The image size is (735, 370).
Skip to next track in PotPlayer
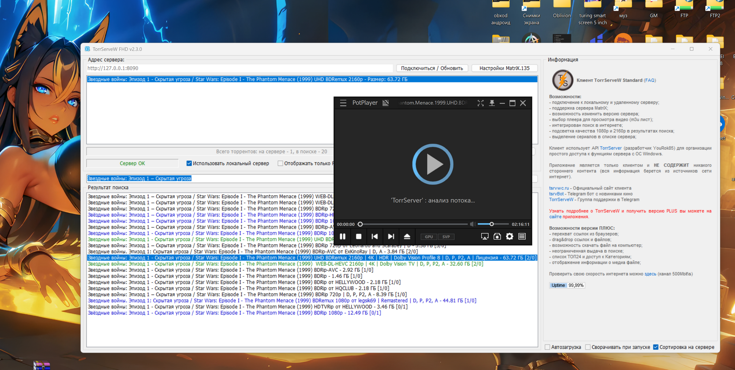pos(391,236)
